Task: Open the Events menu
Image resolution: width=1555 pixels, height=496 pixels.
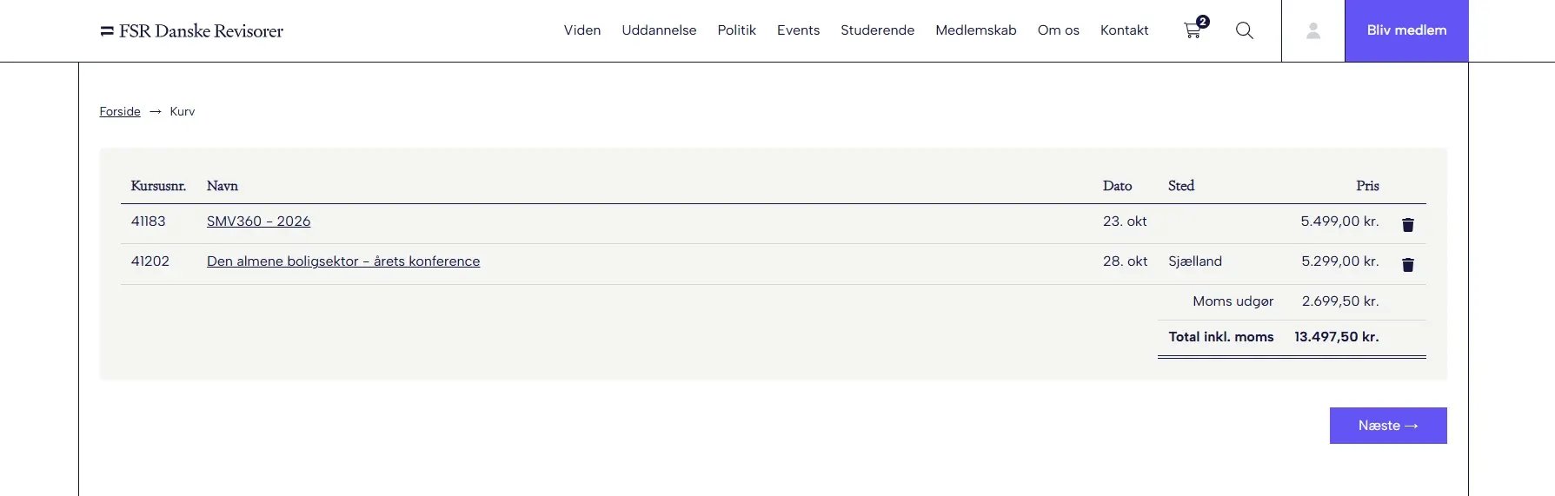Action: (x=798, y=30)
